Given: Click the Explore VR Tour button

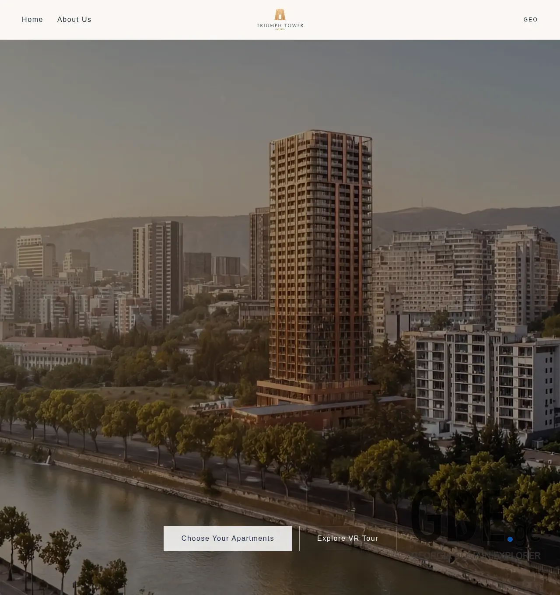Looking at the screenshot, I should (348, 539).
